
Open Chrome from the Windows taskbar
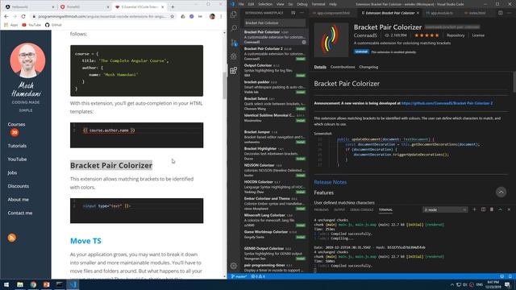point(33,284)
